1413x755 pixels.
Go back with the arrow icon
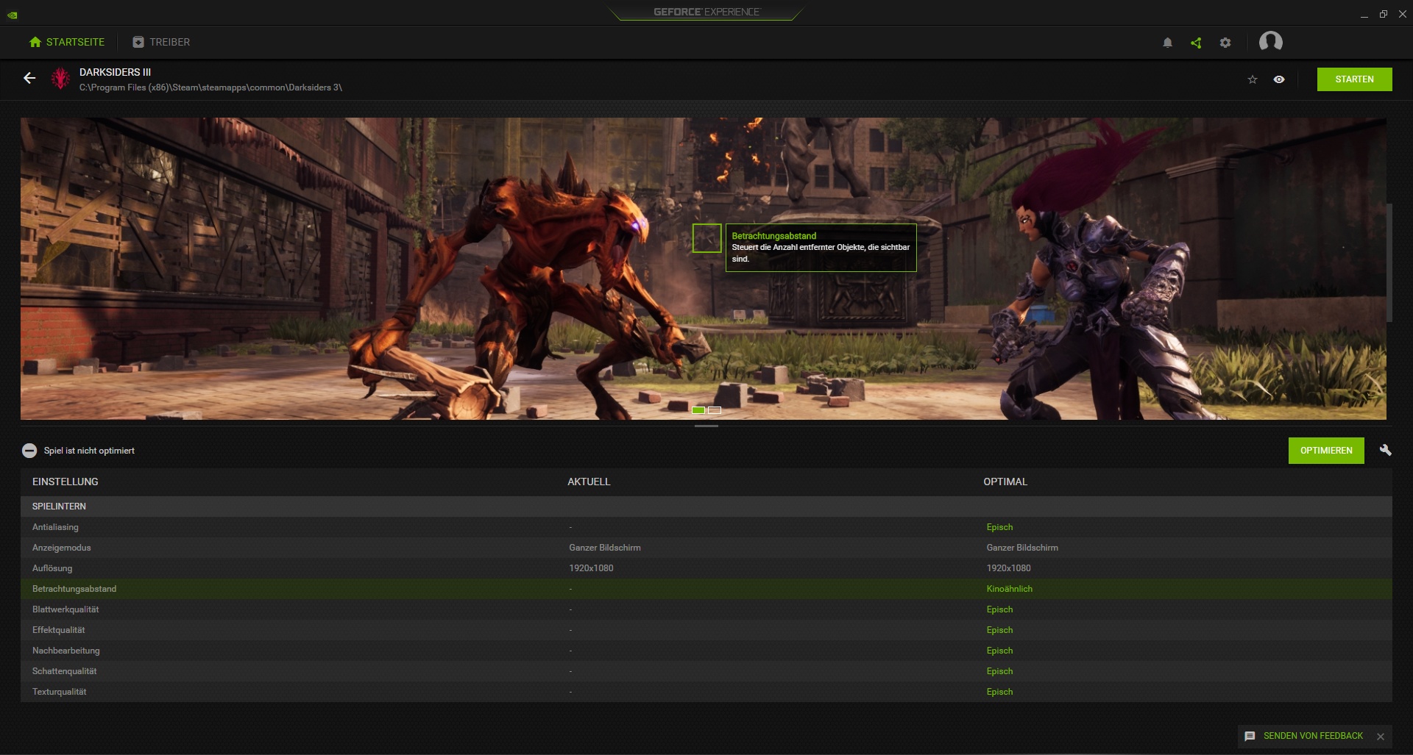point(29,78)
